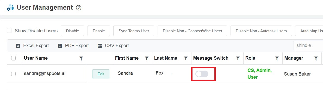The width and height of the screenshot is (323, 99).
Task: Open the Manager column filter
Action: click(x=316, y=58)
